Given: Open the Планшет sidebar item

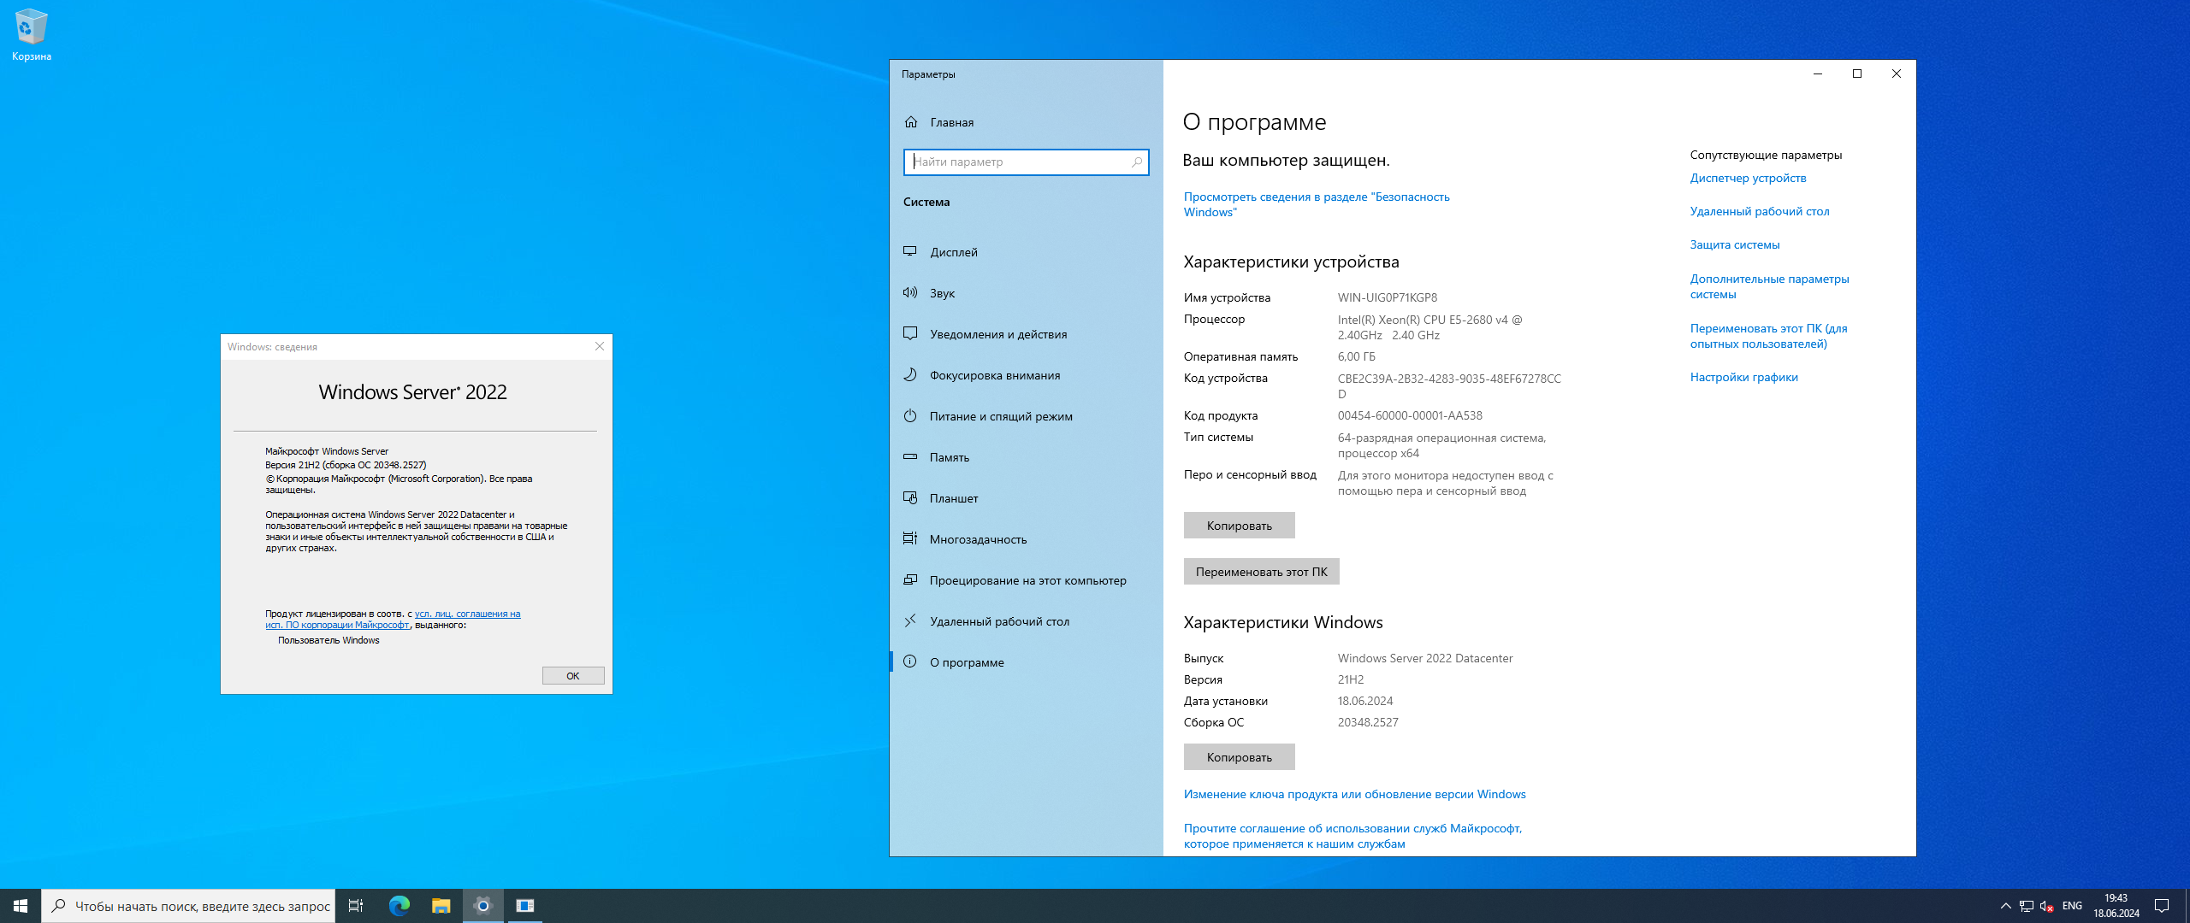Looking at the screenshot, I should 953,498.
